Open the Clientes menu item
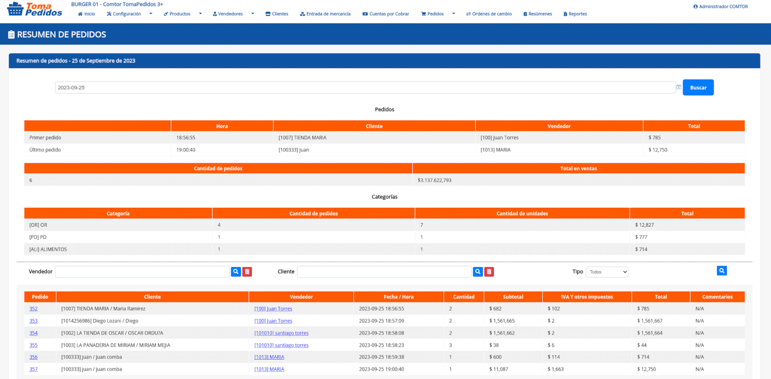This screenshot has width=771, height=379. click(x=277, y=14)
